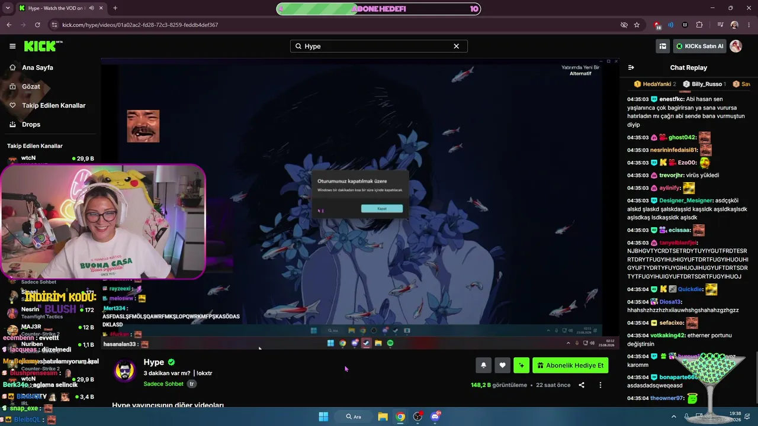Open Ana Sayfa in the sidebar

(37, 67)
